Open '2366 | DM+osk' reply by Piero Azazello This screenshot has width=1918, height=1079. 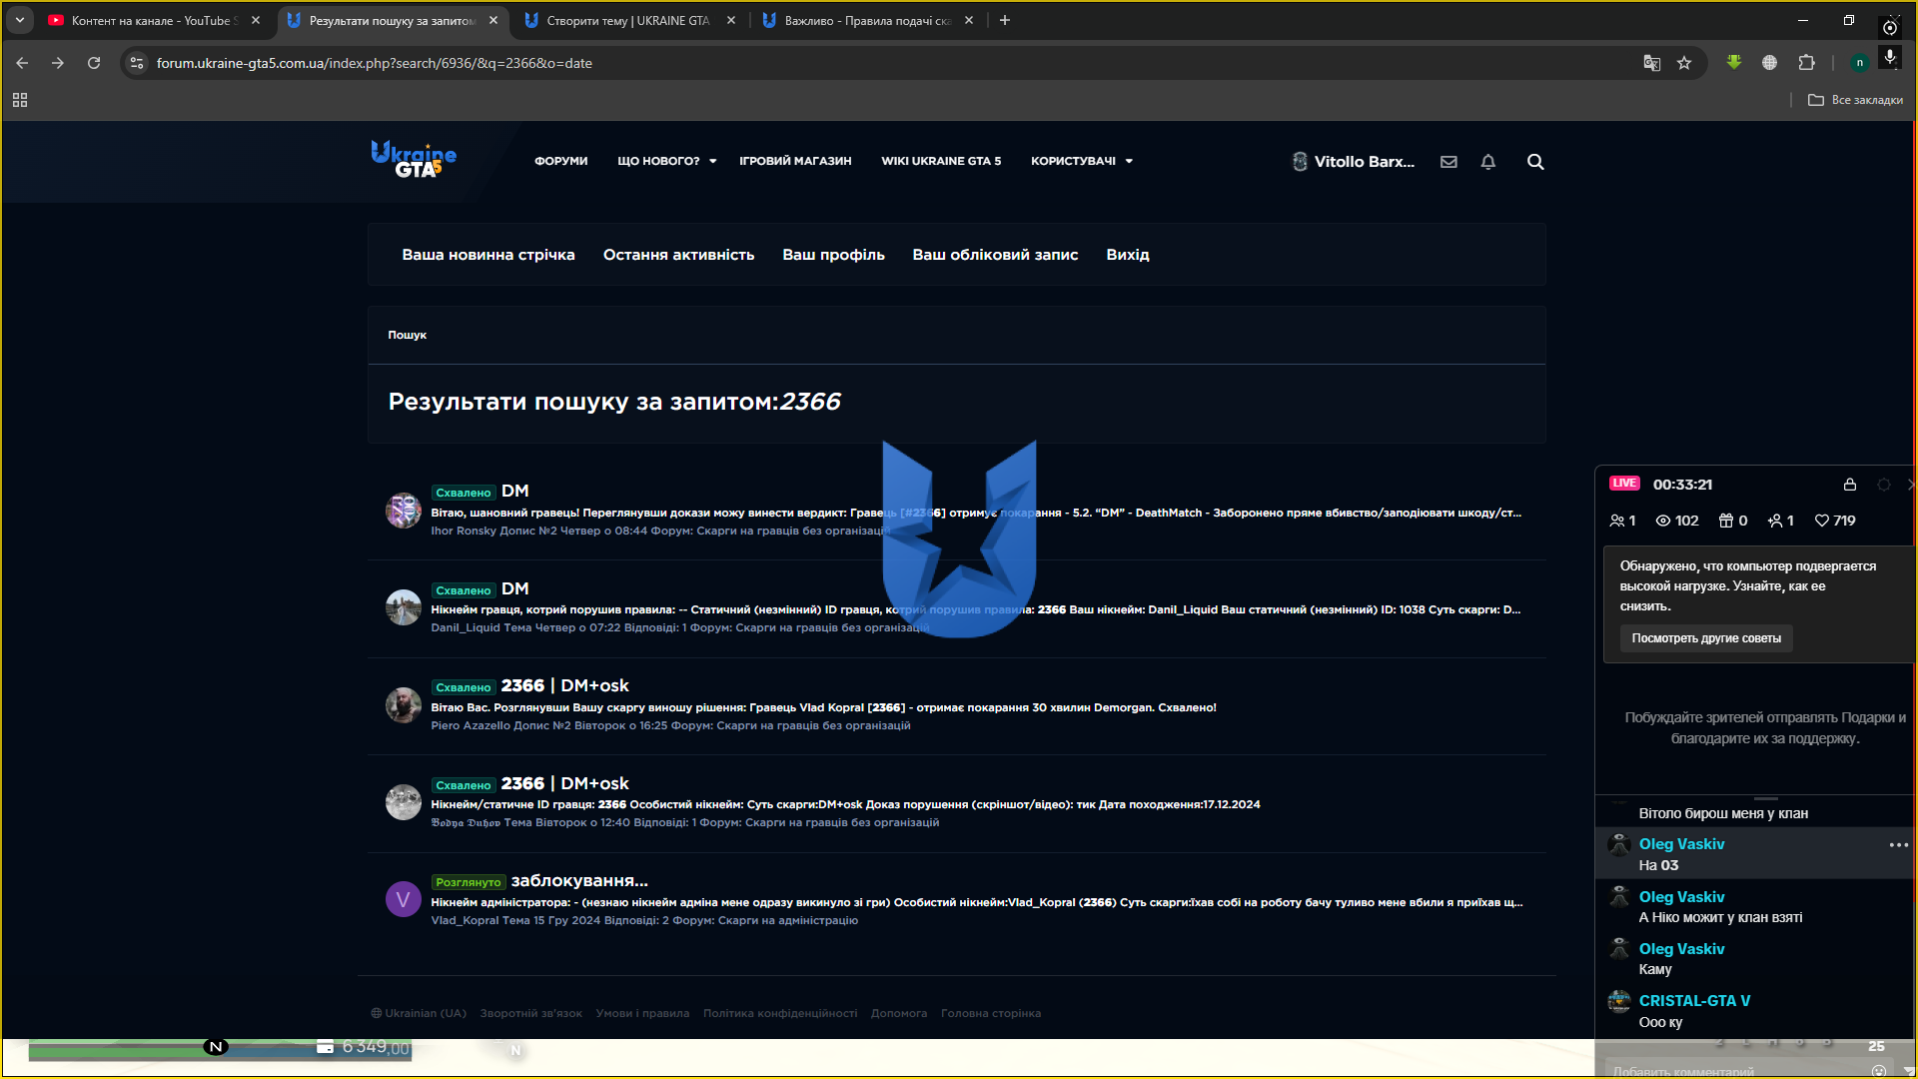pos(565,685)
